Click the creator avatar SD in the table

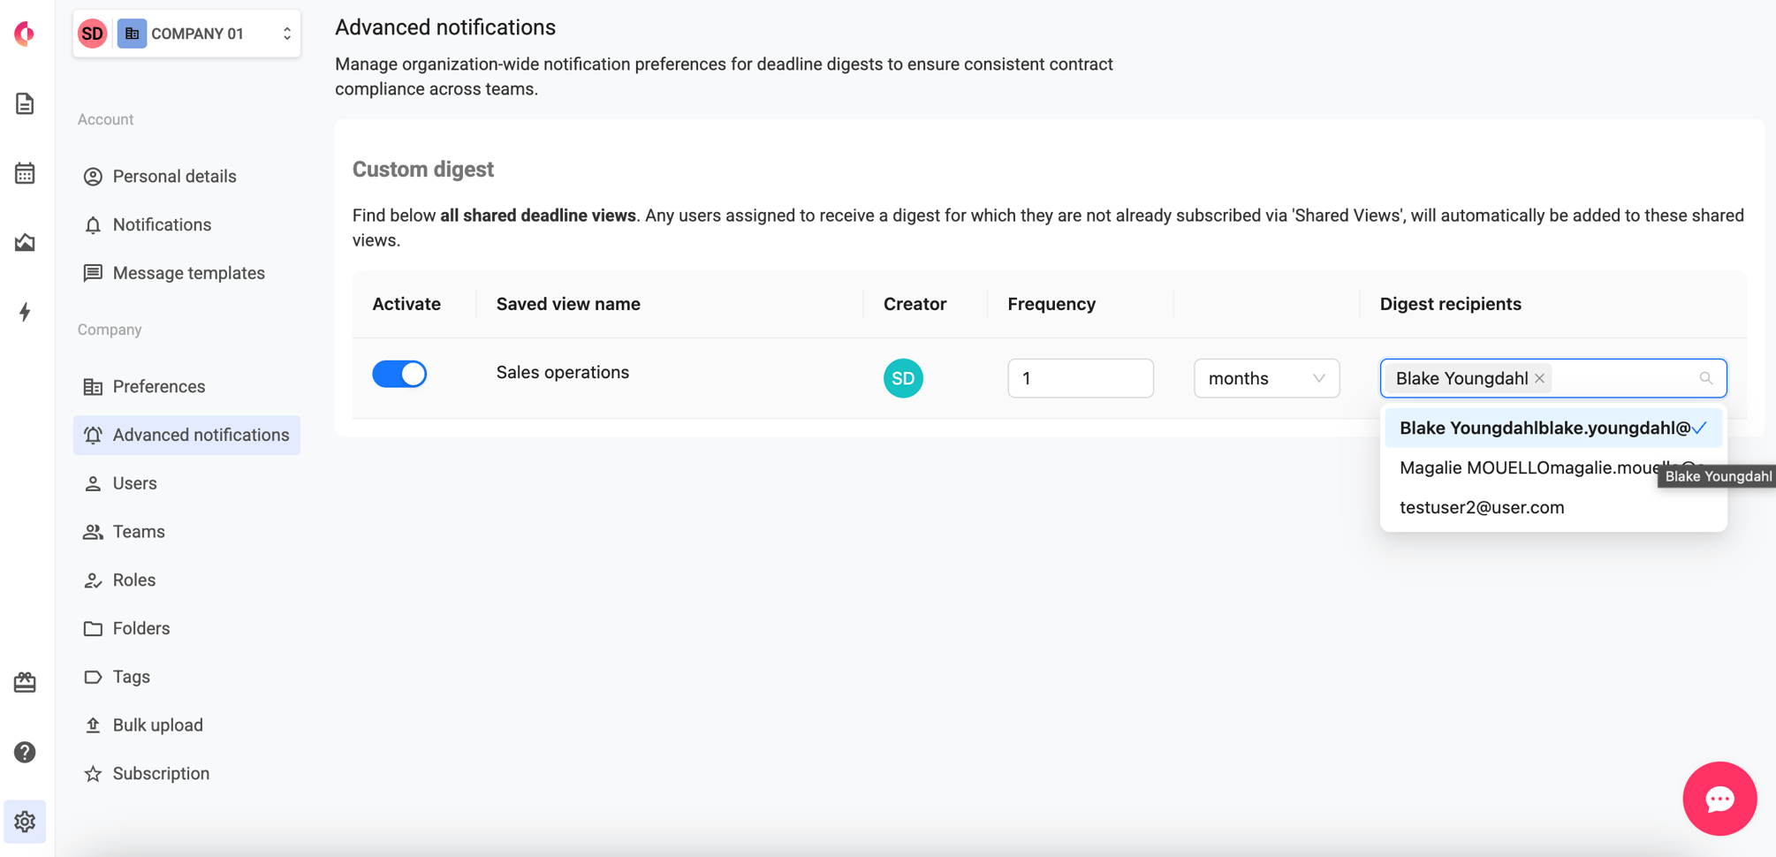(x=903, y=377)
